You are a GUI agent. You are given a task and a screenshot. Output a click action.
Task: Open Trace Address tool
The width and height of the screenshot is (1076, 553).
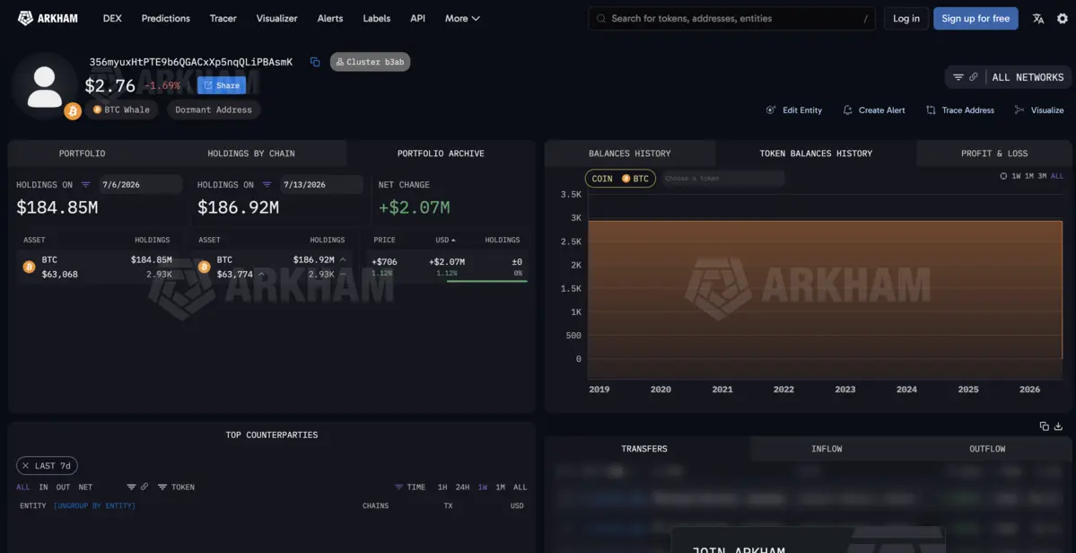click(960, 110)
